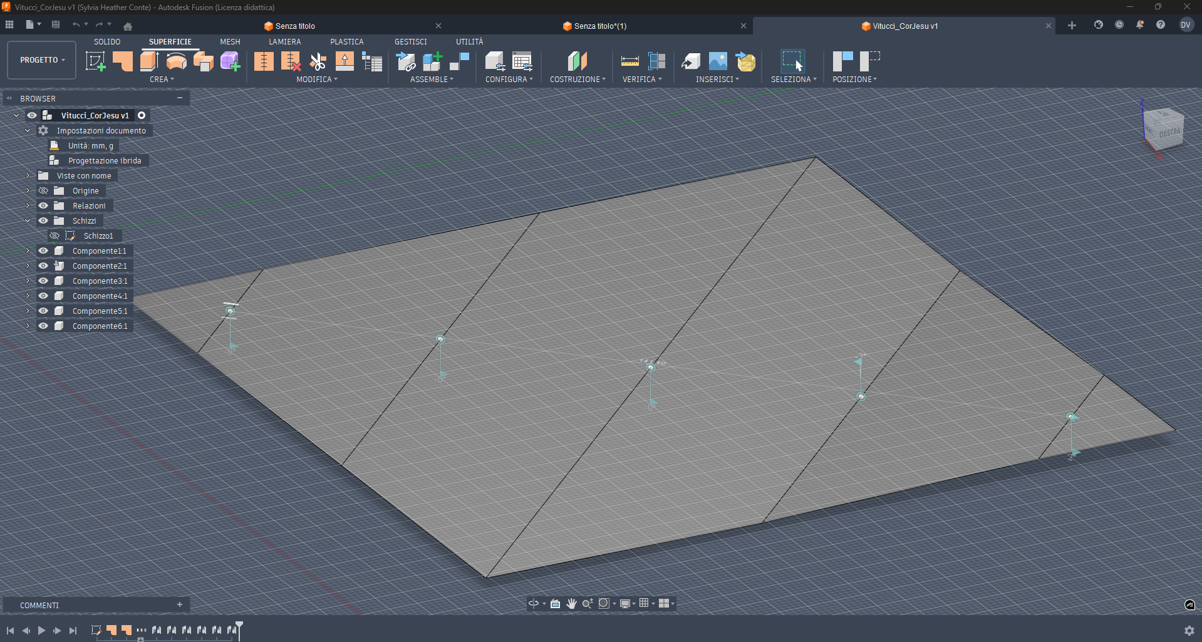Activate the Pan hand tool in navigation bar
Image resolution: width=1202 pixels, height=642 pixels.
pos(571,603)
